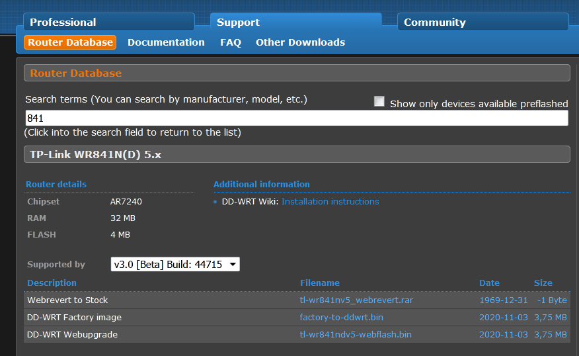
Task: Click the Chipset label
Action: (x=43, y=201)
